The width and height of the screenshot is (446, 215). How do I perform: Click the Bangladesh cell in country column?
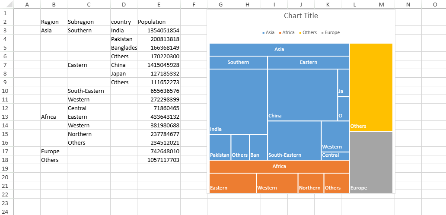coord(124,48)
